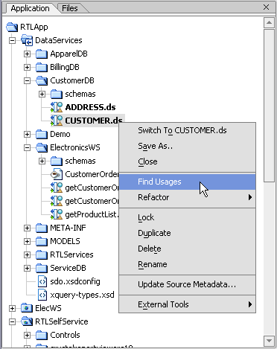
Task: Click the ADDRESS.ds data service icon
Action: (57, 107)
